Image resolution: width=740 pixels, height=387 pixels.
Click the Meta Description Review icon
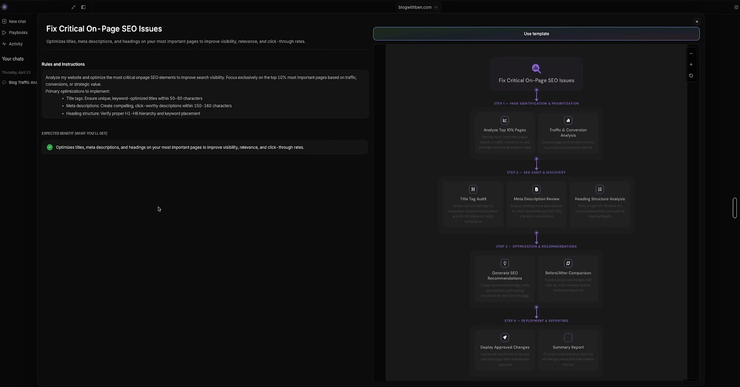pos(536,189)
